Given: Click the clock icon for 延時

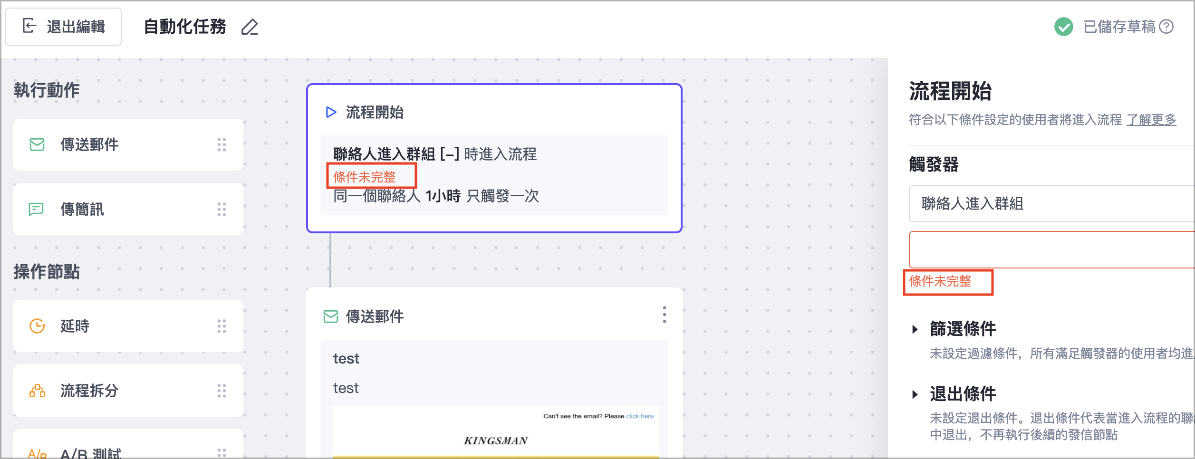Looking at the screenshot, I should [x=37, y=326].
